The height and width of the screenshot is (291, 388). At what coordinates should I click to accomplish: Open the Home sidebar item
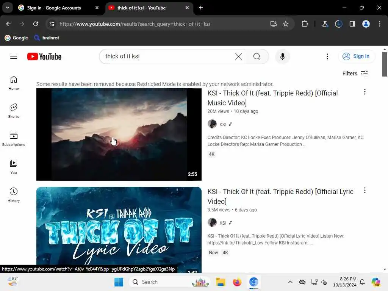[14, 83]
